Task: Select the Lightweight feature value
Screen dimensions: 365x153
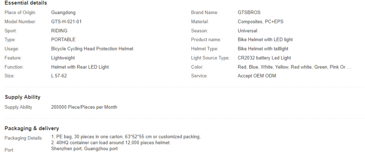Action: point(63,58)
